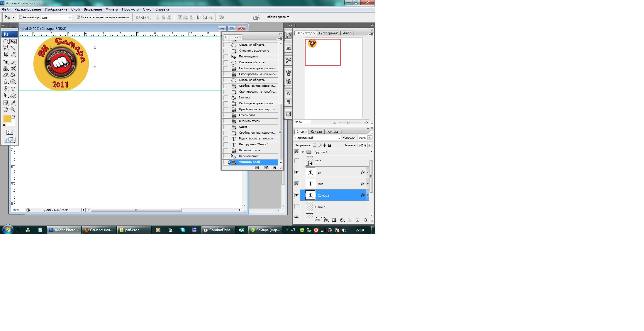Image resolution: width=644 pixels, height=331 pixels.
Task: Select the Zoom magnifier tool
Action: tap(13, 109)
